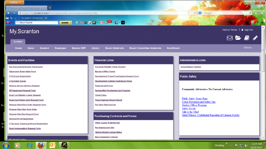Screen dimensions: 266x149
Task: Open the Parking Permit Application link
Action: pos(21,119)
